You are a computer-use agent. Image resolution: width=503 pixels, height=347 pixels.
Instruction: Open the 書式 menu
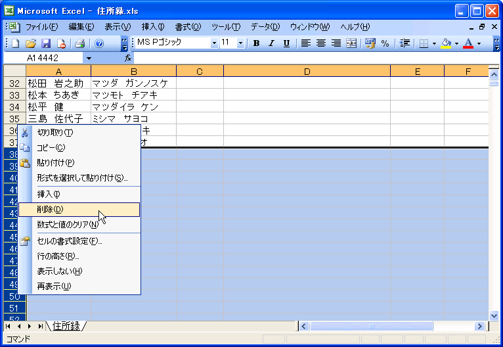(x=188, y=27)
